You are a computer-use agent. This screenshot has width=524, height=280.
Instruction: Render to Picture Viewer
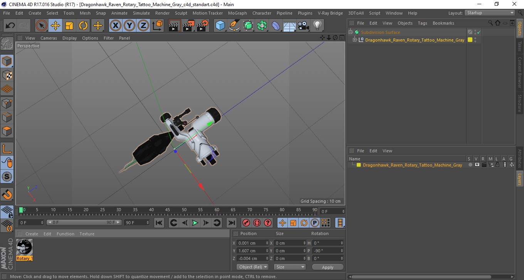(x=189, y=26)
